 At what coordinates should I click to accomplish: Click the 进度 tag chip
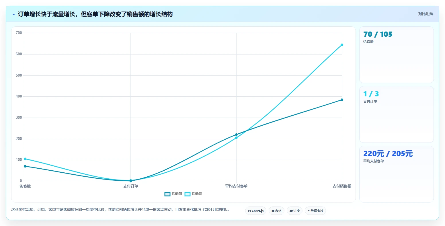[x=294, y=211]
